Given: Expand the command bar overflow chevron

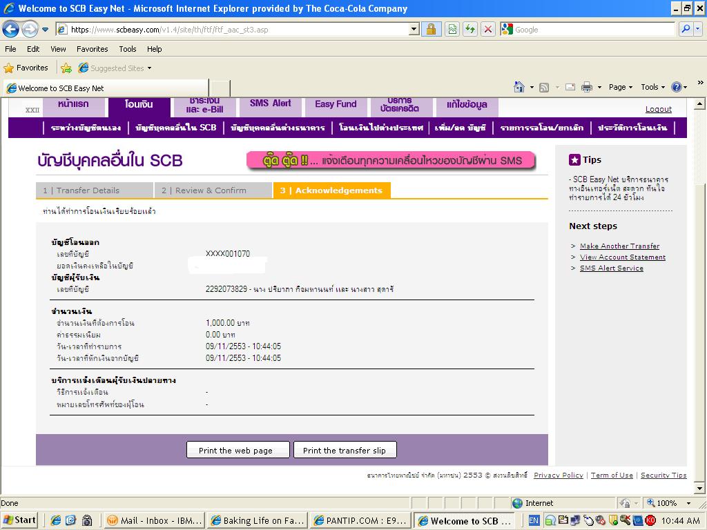Looking at the screenshot, I should (700, 83).
